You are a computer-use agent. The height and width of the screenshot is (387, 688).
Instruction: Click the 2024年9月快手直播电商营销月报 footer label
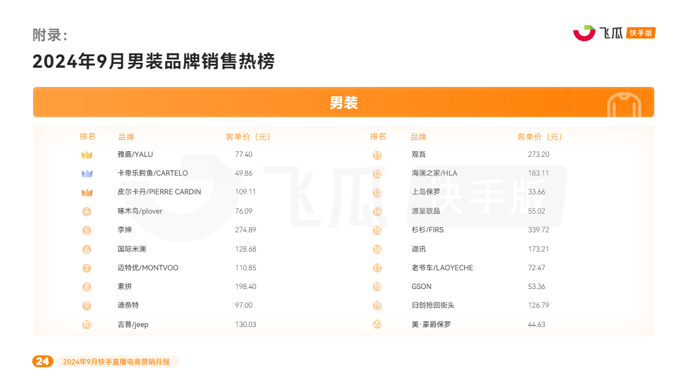pos(117,362)
